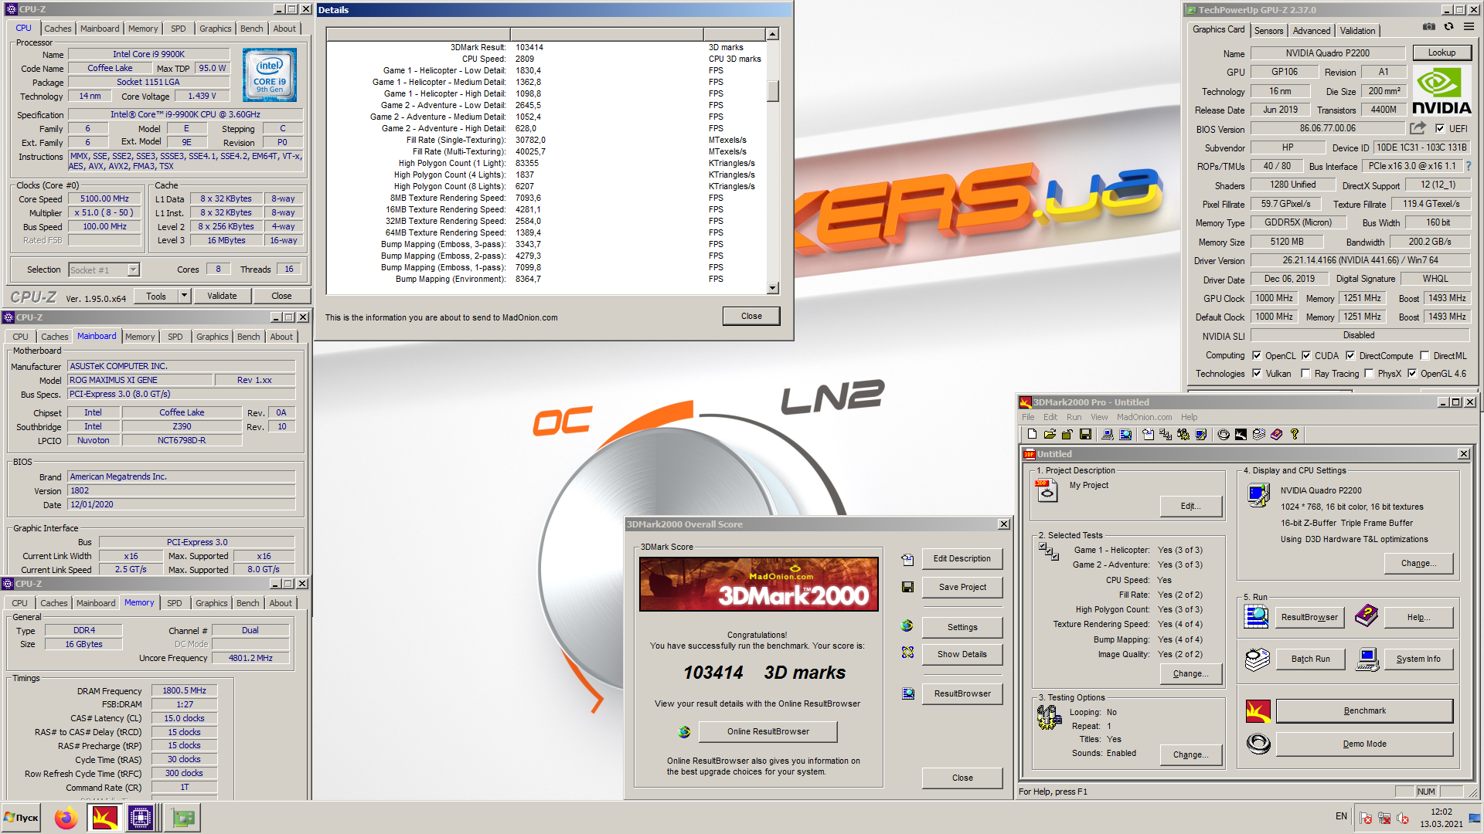The width and height of the screenshot is (1484, 834).
Task: Click the globe icon beside Online ResultBrowser
Action: (684, 732)
